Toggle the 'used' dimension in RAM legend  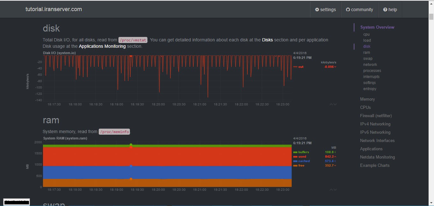[x=302, y=157]
